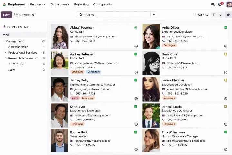Click activity clock on Jennie Fletcher's card
Viewport: 232px width, 155px height.
point(226,98)
